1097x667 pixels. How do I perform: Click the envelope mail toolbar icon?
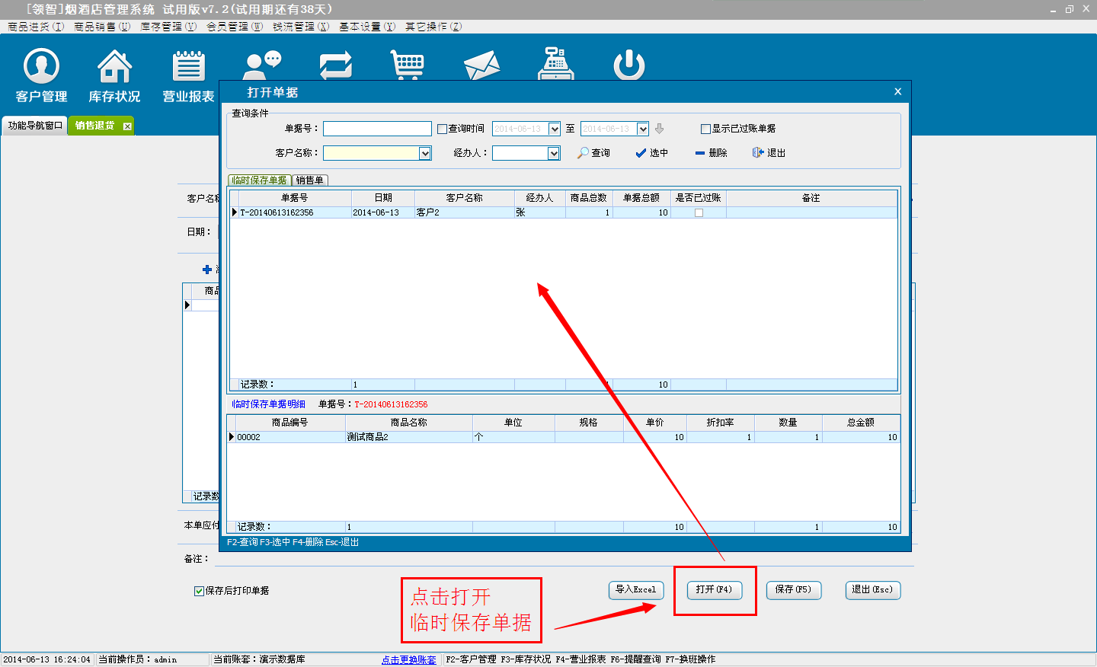(x=481, y=65)
